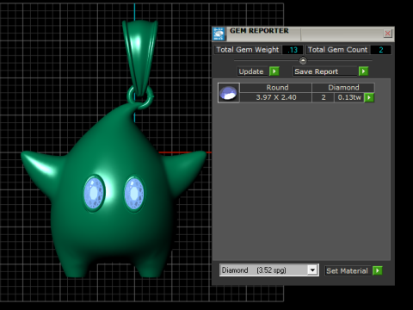
Task: Click the Round shape header cell
Action: tap(277, 88)
